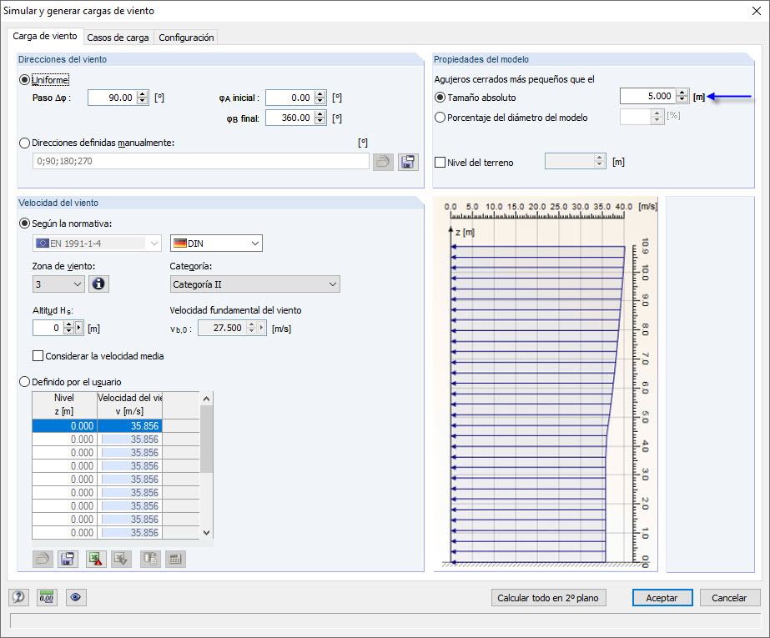Show info about wind zone 3

98,284
